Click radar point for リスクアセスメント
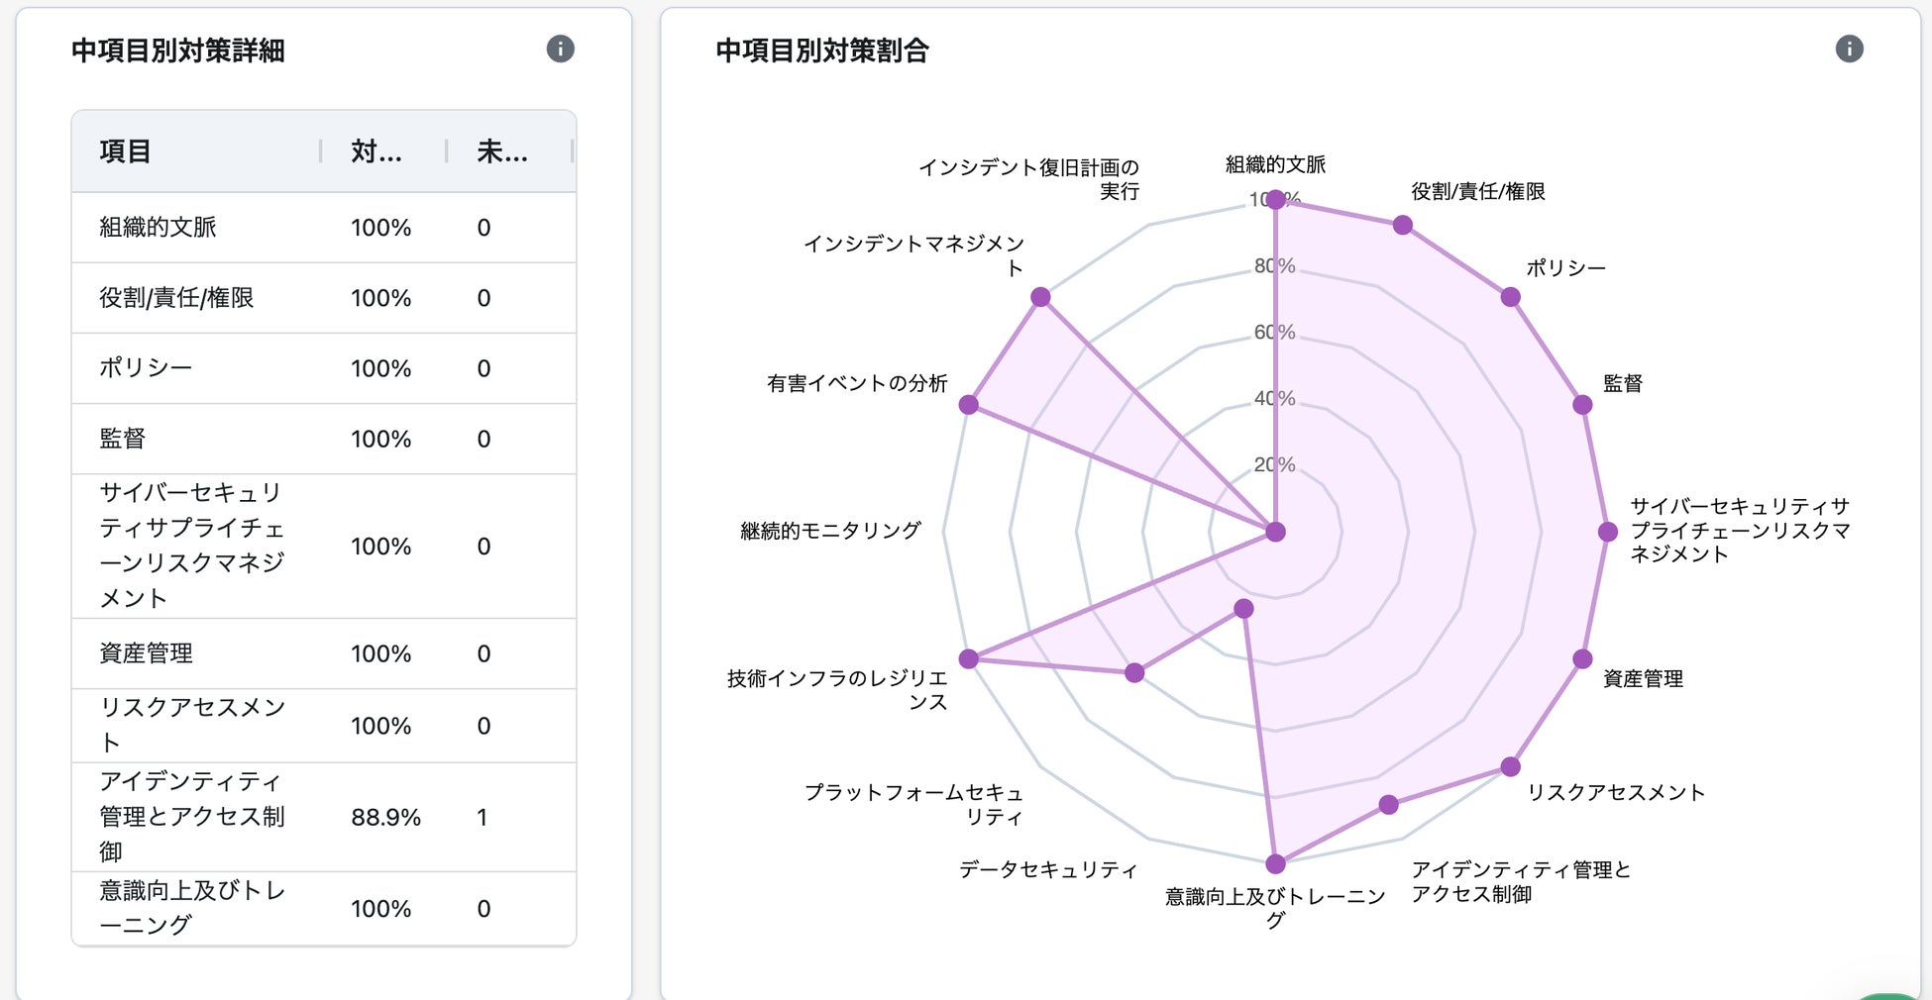Screen dimensions: 1932x1000 click(x=1510, y=766)
